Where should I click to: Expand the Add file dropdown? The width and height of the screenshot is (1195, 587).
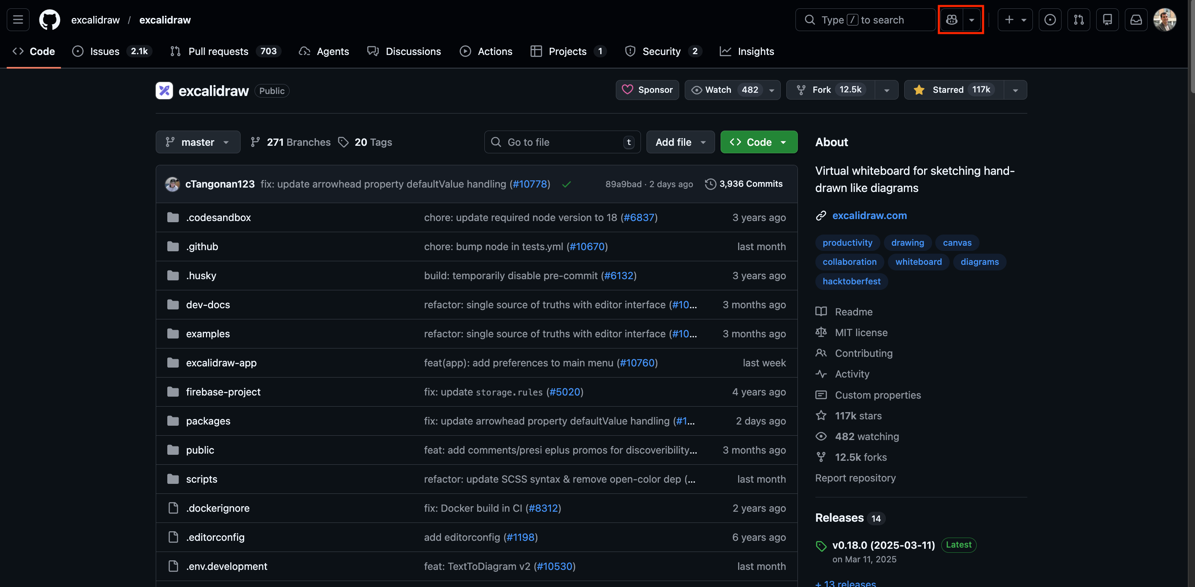point(680,142)
